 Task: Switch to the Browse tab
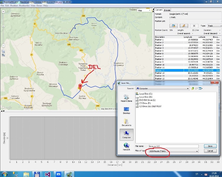coord(167,10)
